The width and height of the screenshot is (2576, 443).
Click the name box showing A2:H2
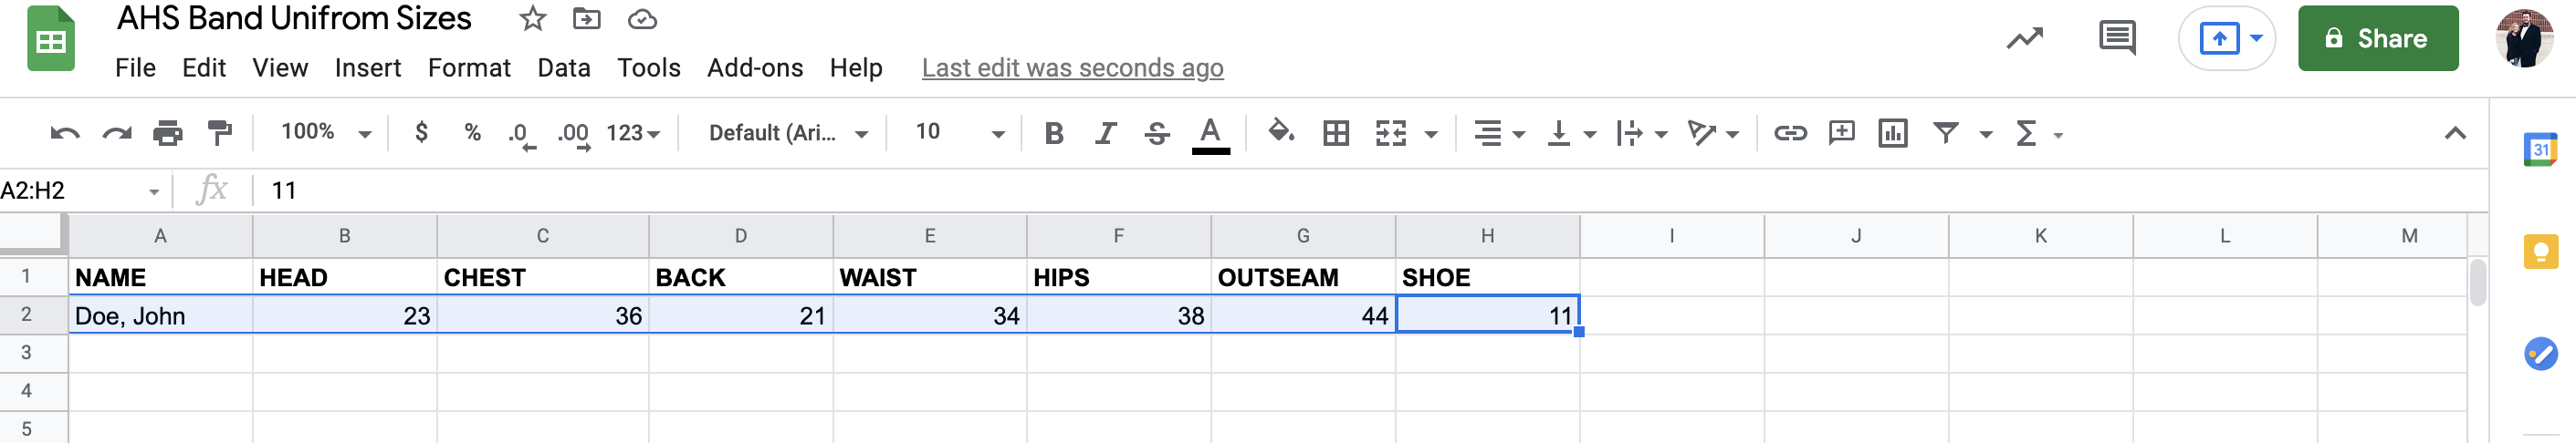tap(70, 191)
